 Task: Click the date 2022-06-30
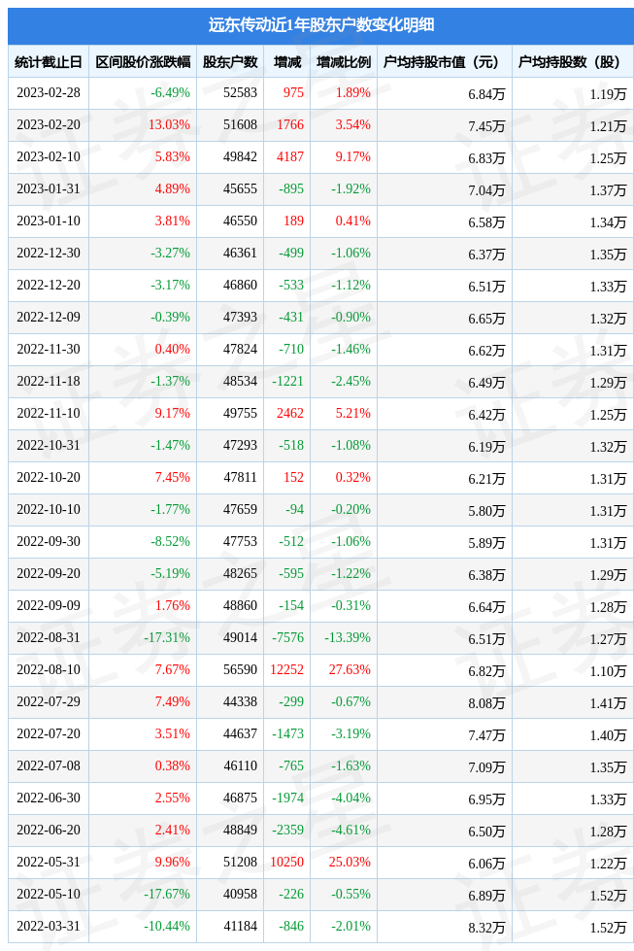[x=49, y=800]
